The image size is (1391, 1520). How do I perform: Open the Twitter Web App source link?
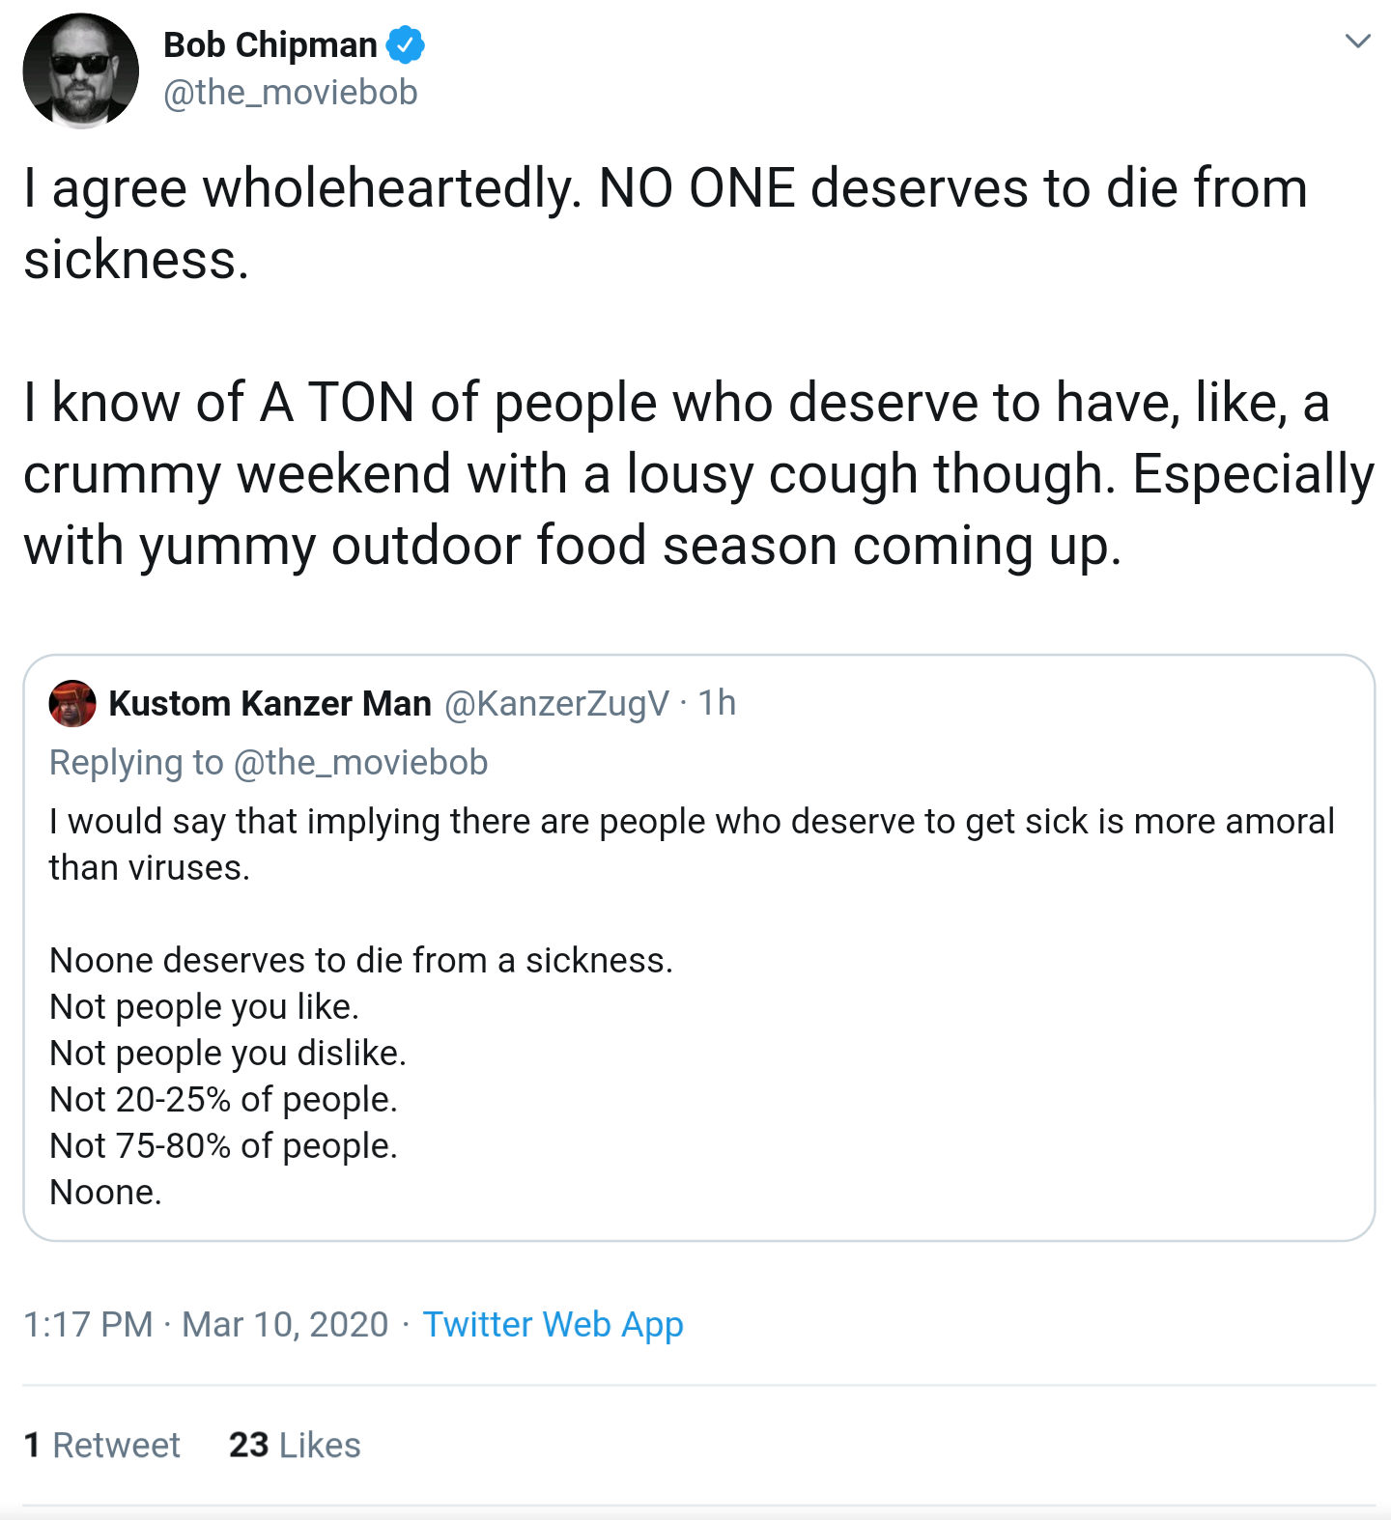click(553, 1324)
